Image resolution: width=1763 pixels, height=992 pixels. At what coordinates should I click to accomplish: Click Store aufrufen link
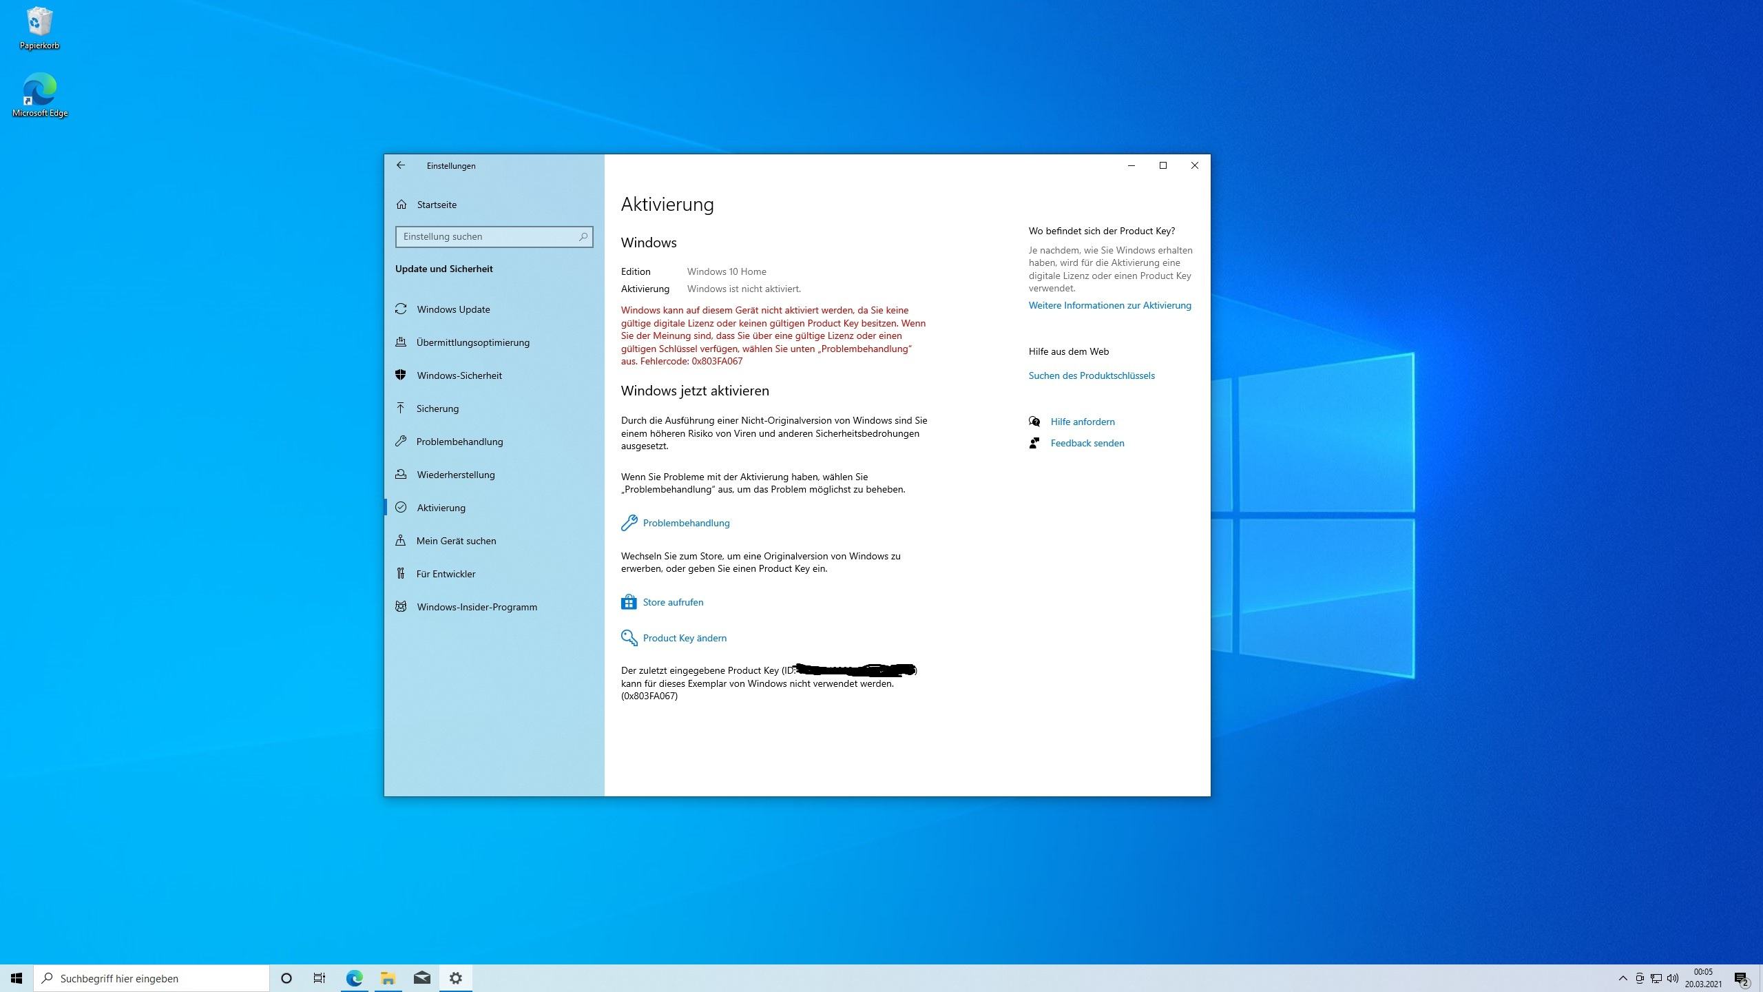[x=673, y=602]
